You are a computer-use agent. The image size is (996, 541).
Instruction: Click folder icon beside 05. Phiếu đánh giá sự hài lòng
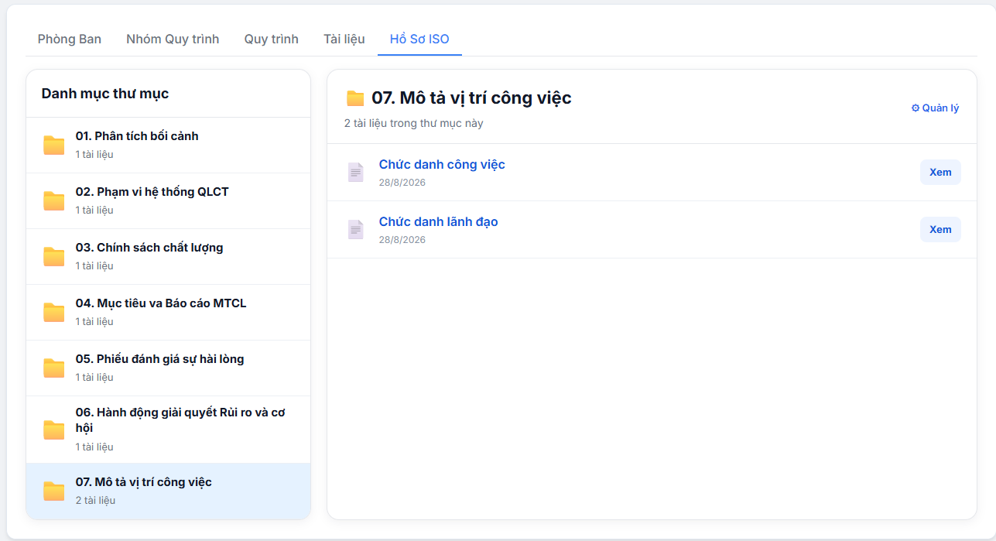[53, 368]
